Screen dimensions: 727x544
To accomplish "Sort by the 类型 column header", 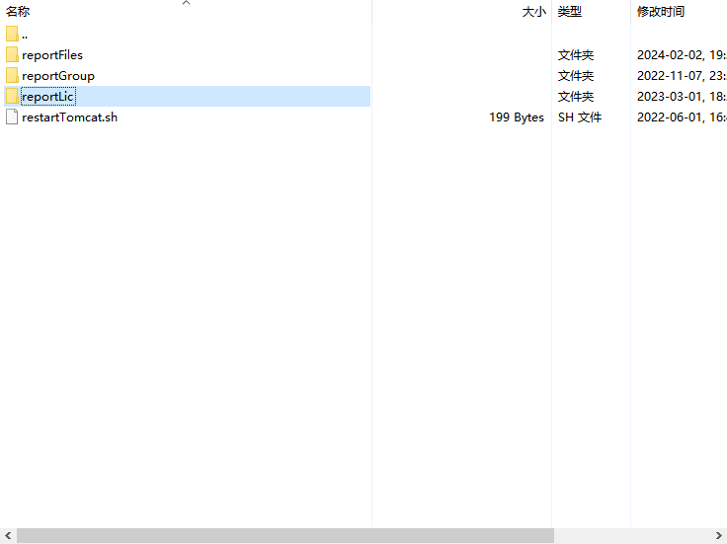I will tap(570, 12).
